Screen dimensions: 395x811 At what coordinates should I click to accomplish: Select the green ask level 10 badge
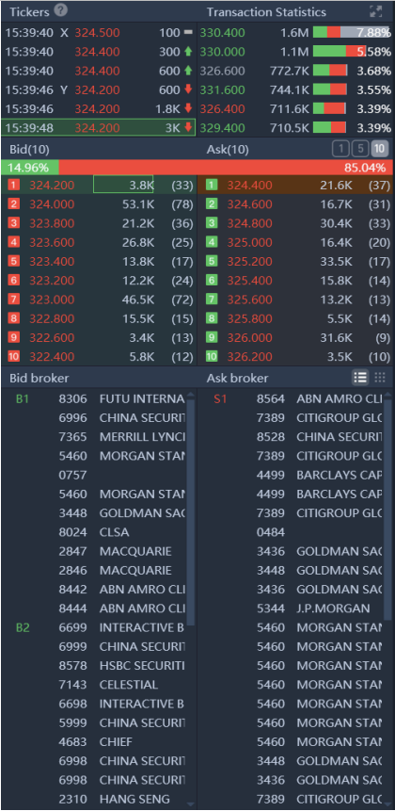(x=212, y=356)
